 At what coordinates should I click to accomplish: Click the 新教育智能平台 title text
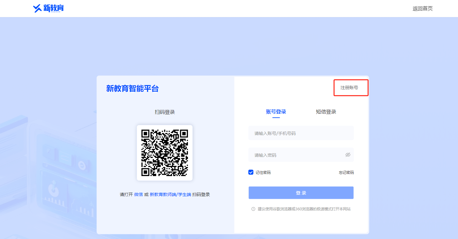(132, 88)
